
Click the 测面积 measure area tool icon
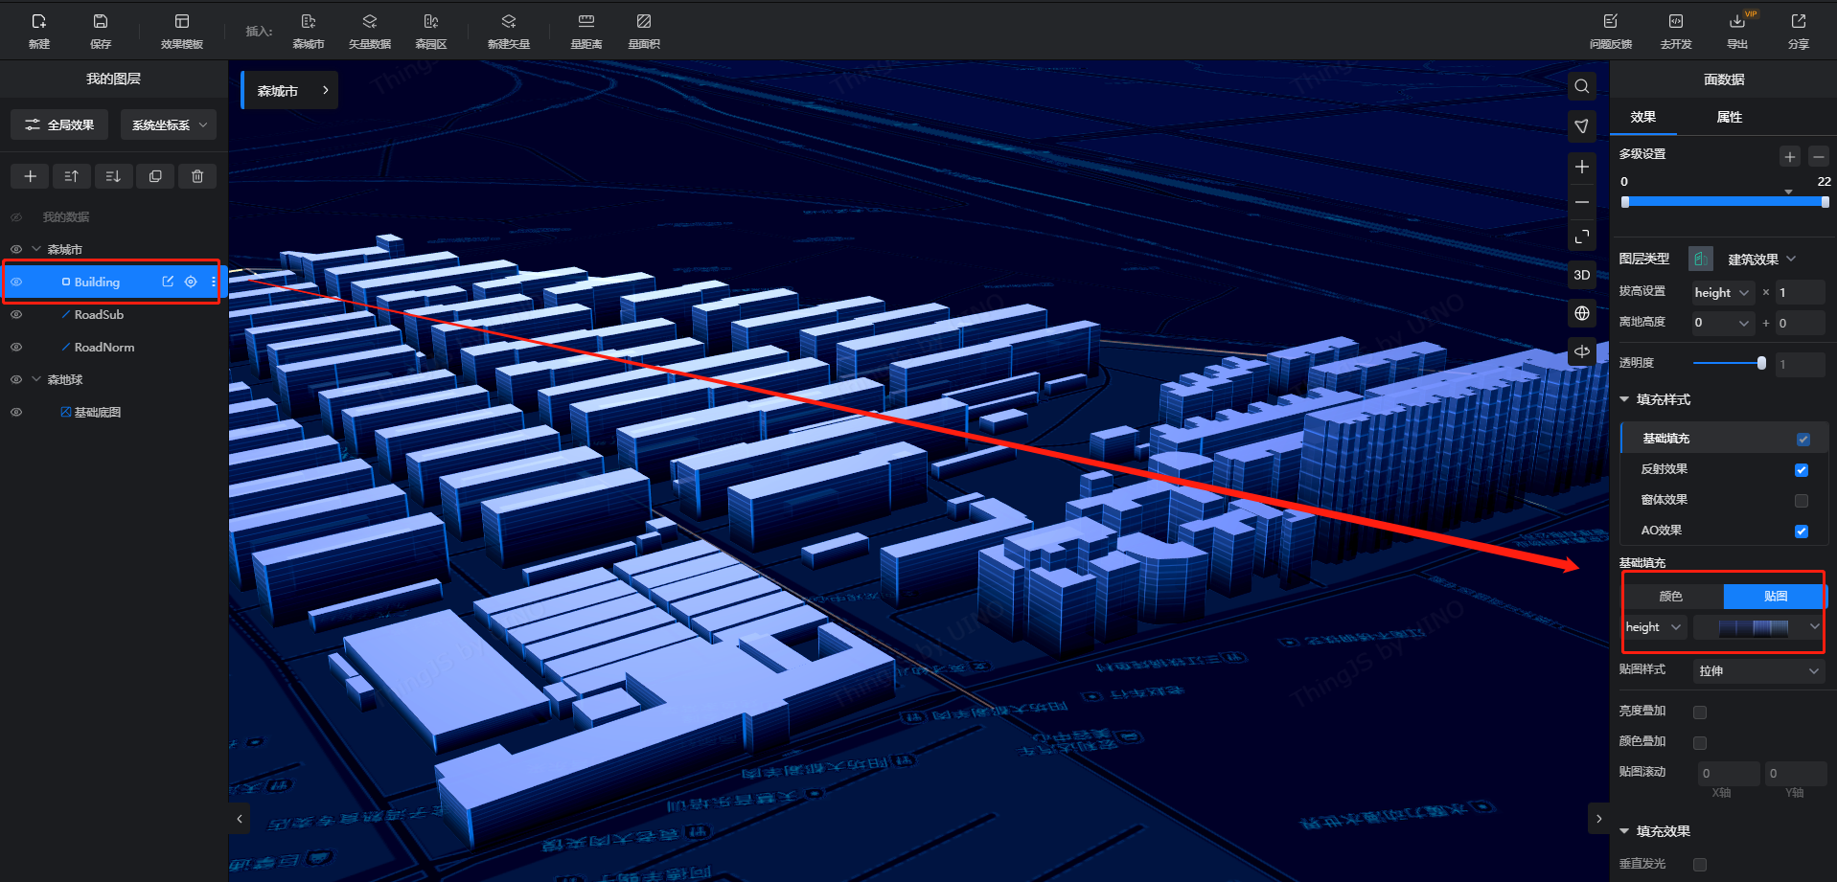click(x=643, y=22)
